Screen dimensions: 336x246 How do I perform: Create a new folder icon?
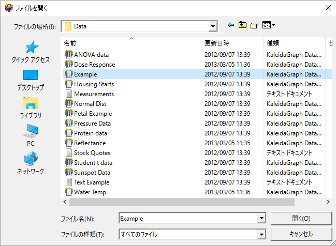[x=255, y=25]
